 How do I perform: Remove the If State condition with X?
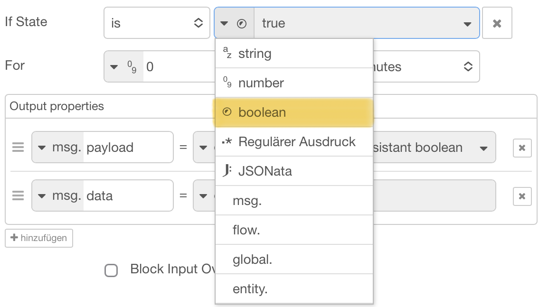(497, 23)
